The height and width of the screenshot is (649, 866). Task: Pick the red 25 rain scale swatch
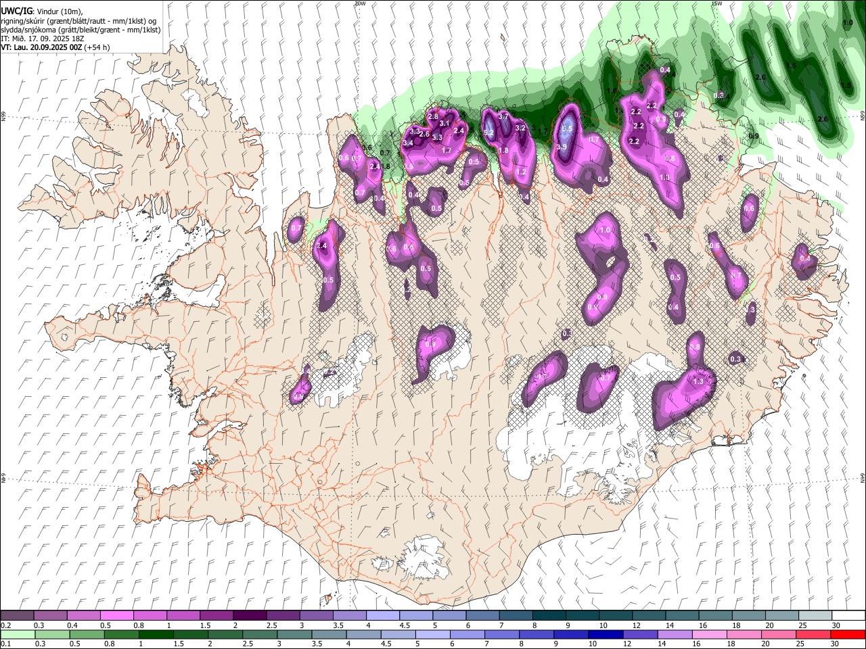coord(813,634)
